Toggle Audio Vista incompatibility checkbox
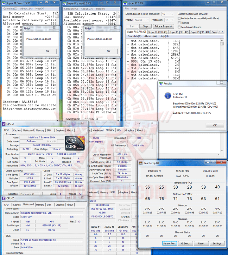Image resolution: width=228 pixels, height=255 pixels. [x=179, y=18]
